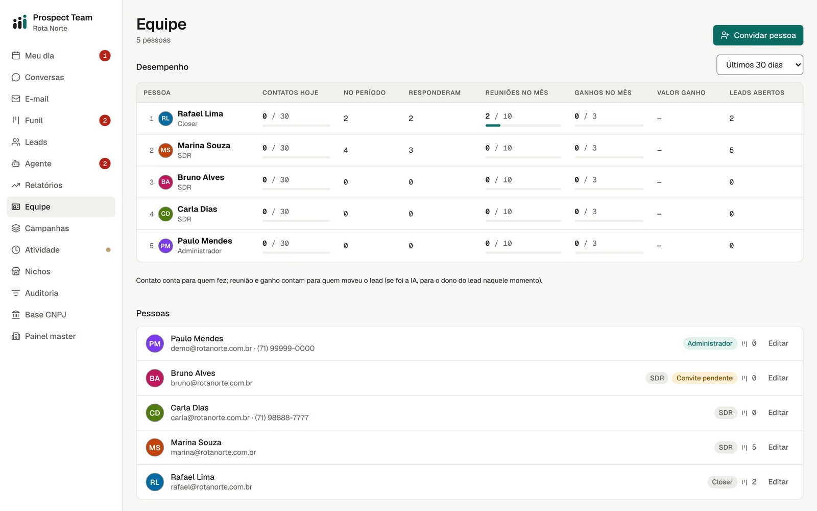This screenshot has width=817, height=511.
Task: Click the Agente robot icon
Action: point(16,164)
